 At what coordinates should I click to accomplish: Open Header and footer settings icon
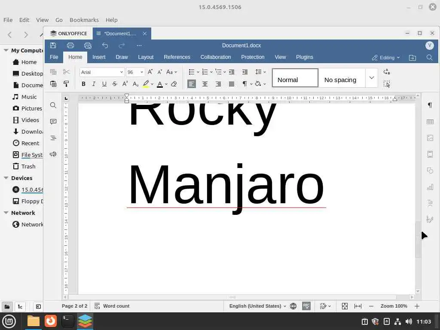coord(430,154)
